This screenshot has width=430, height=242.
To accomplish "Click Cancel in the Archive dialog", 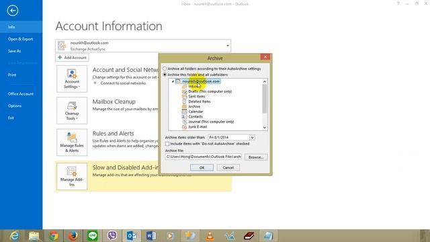I will click(x=228, y=167).
